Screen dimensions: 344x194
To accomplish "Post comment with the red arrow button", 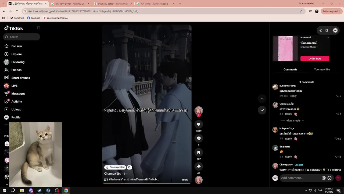I will 338,178.
